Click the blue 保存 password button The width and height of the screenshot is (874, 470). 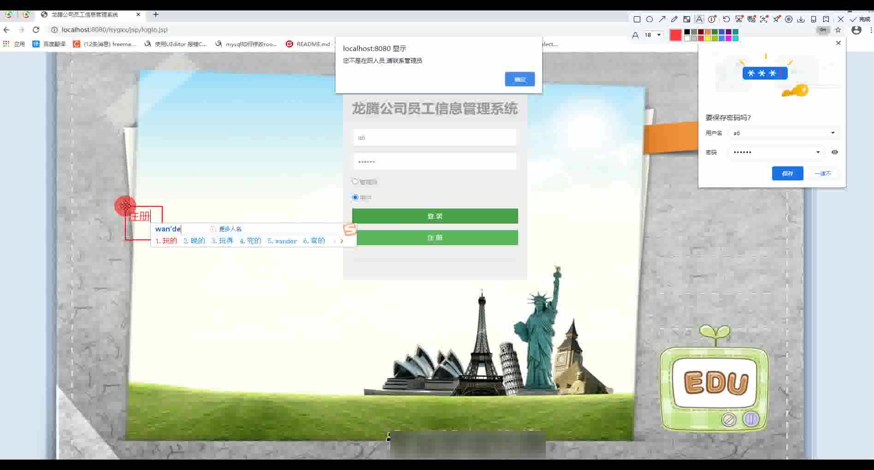[x=787, y=173]
